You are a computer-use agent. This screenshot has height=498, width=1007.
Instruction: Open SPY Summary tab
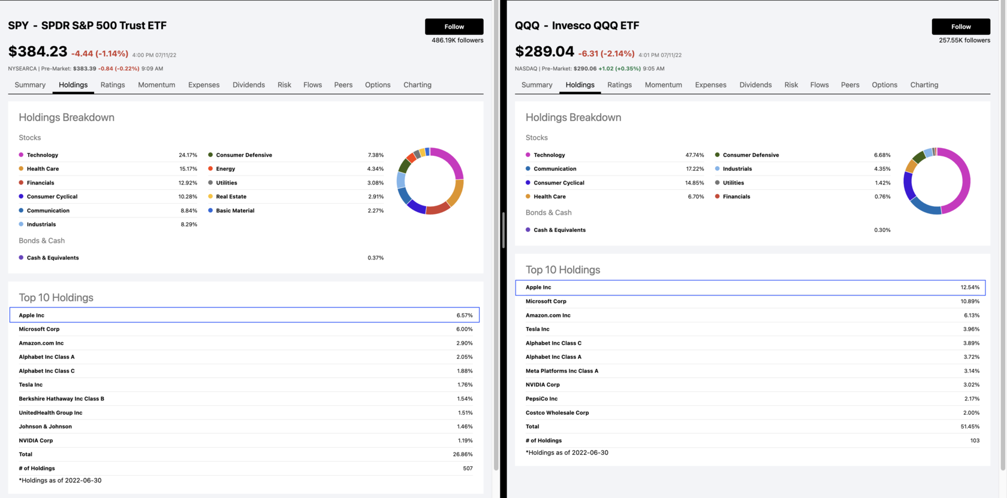pyautogui.click(x=30, y=85)
